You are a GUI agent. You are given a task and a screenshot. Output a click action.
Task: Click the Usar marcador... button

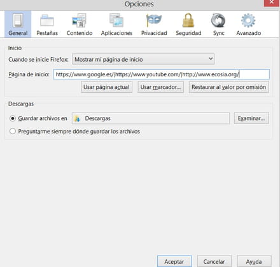160,87
